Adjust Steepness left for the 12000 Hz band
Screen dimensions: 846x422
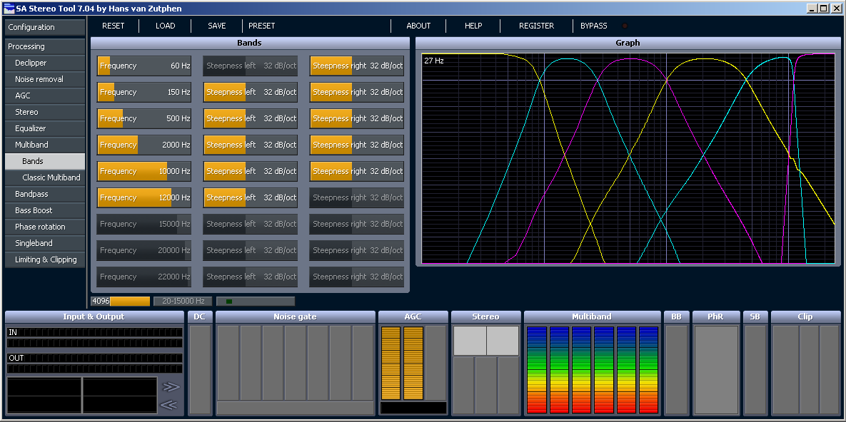click(x=251, y=197)
